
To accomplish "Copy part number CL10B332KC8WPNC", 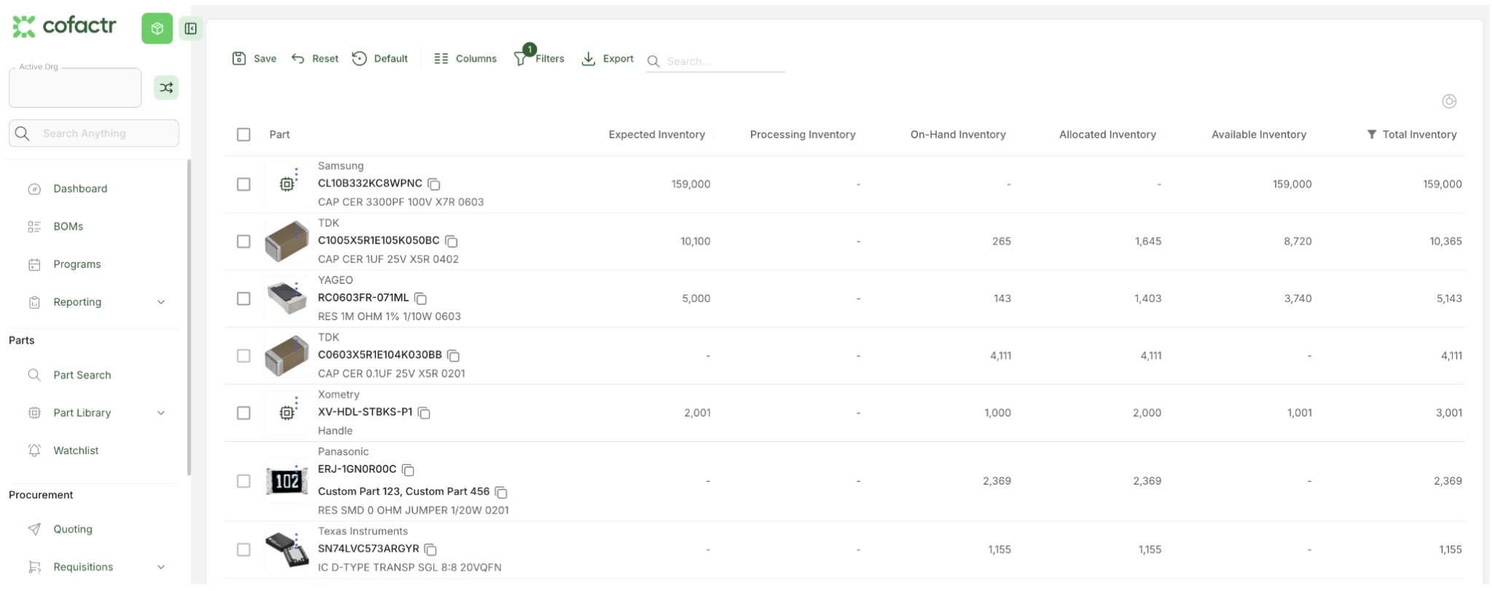I will tap(434, 184).
